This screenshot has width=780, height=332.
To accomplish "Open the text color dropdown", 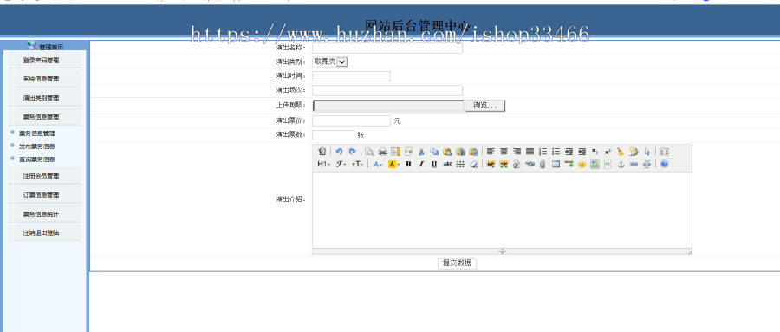I will pyautogui.click(x=378, y=164).
